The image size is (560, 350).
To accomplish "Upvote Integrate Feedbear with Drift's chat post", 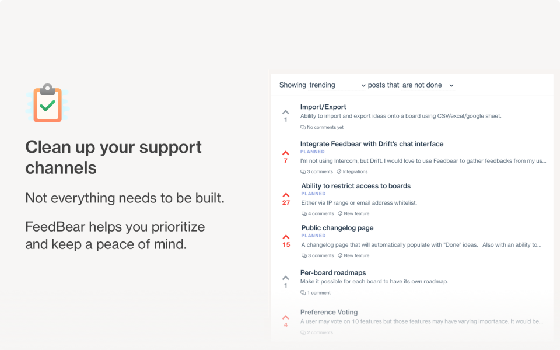I will (x=285, y=153).
